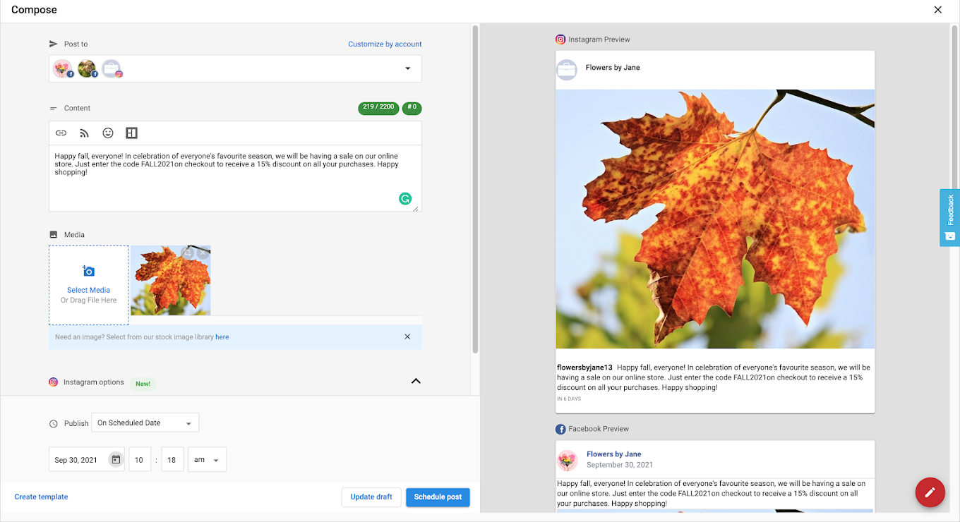Dismiss the stock image library notice
960x522 pixels.
(407, 336)
